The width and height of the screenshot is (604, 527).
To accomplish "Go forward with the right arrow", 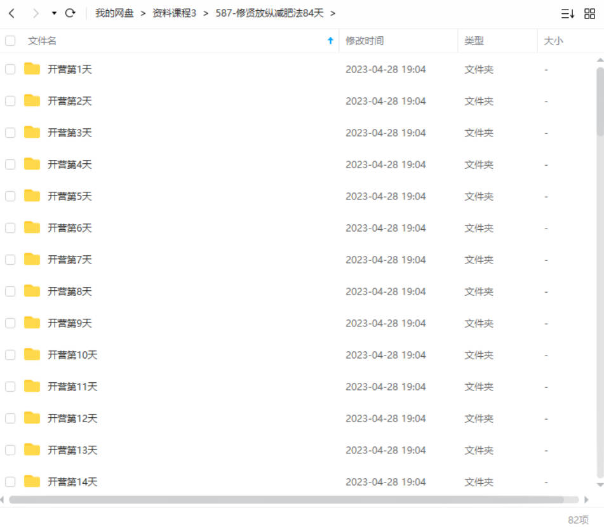I will coord(36,13).
